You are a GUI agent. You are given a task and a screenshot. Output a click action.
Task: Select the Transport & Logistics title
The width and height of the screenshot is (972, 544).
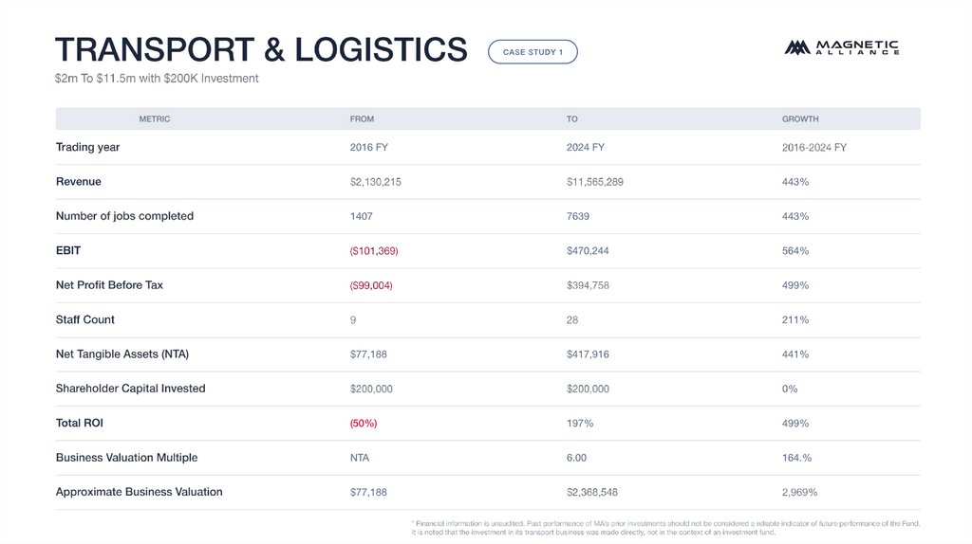tap(261, 49)
